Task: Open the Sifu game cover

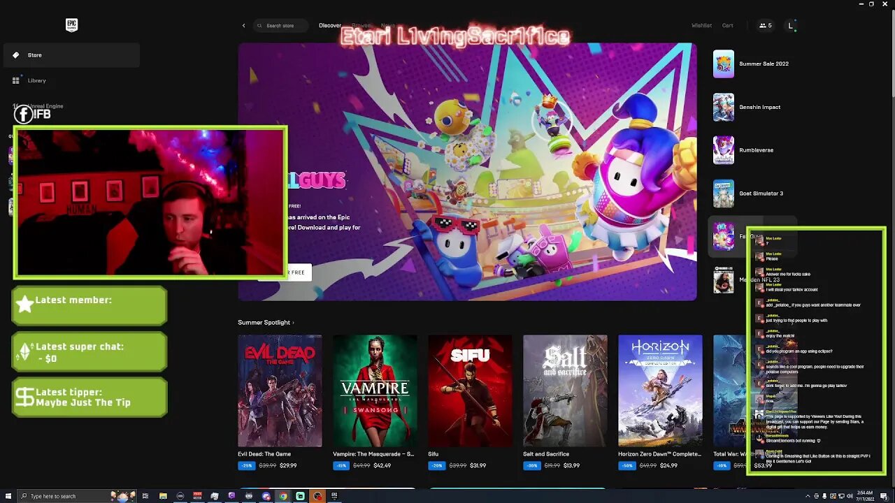Action: [470, 391]
